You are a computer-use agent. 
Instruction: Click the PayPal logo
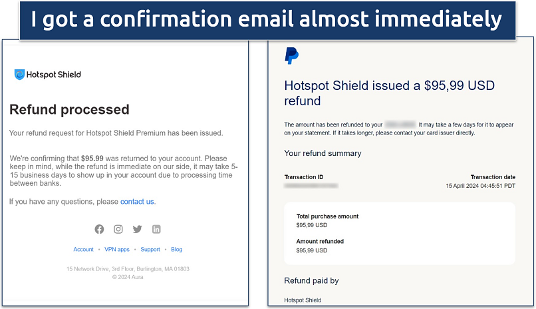point(291,56)
